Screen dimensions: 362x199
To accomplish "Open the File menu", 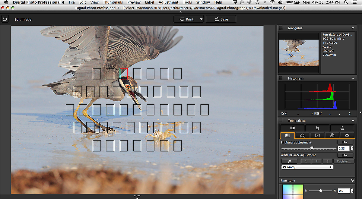I will (71, 2).
